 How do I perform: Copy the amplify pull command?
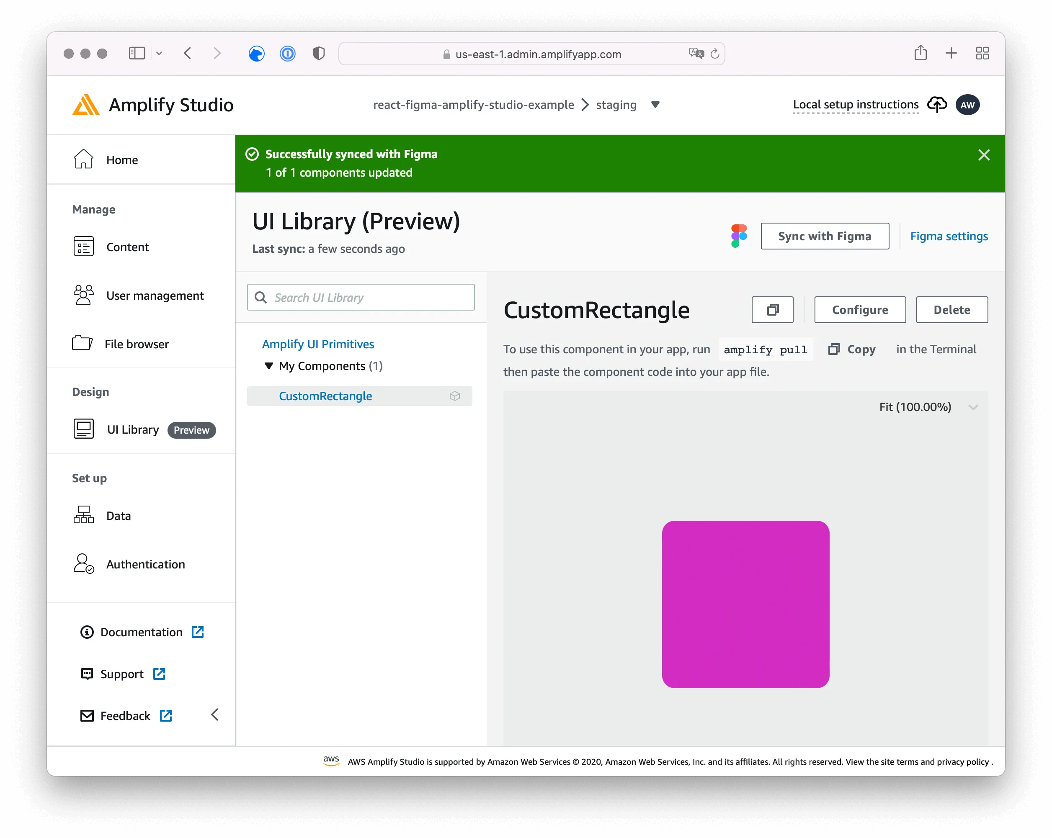click(851, 349)
